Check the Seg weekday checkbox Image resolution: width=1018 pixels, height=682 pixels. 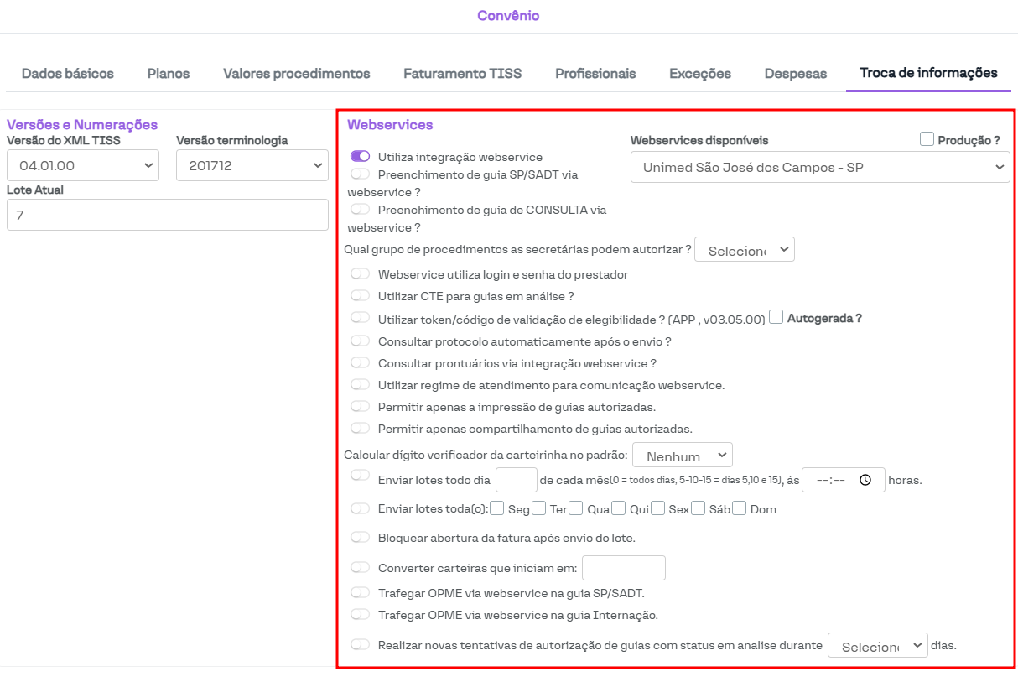coord(497,508)
